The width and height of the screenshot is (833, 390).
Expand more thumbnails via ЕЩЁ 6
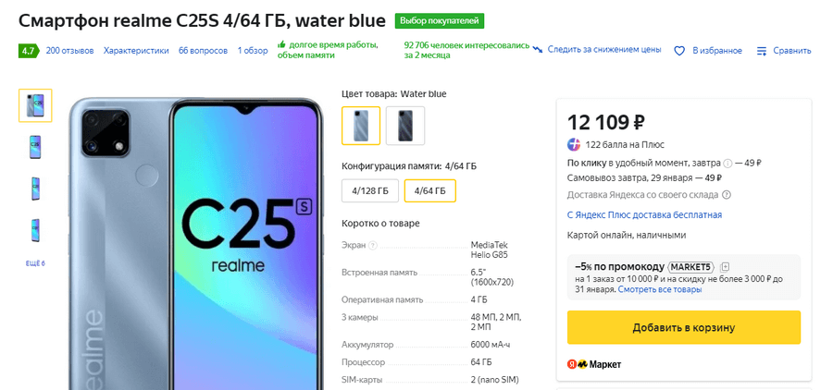pyautogui.click(x=35, y=263)
